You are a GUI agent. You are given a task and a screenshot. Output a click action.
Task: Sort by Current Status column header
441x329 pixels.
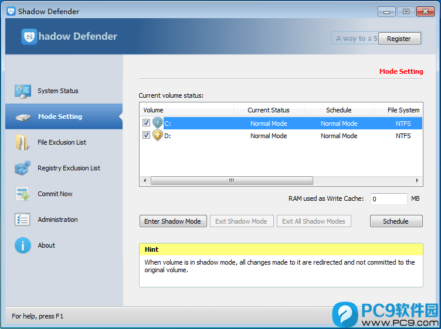click(269, 110)
